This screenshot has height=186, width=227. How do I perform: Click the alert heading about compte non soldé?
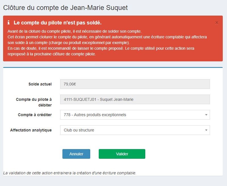58,23
